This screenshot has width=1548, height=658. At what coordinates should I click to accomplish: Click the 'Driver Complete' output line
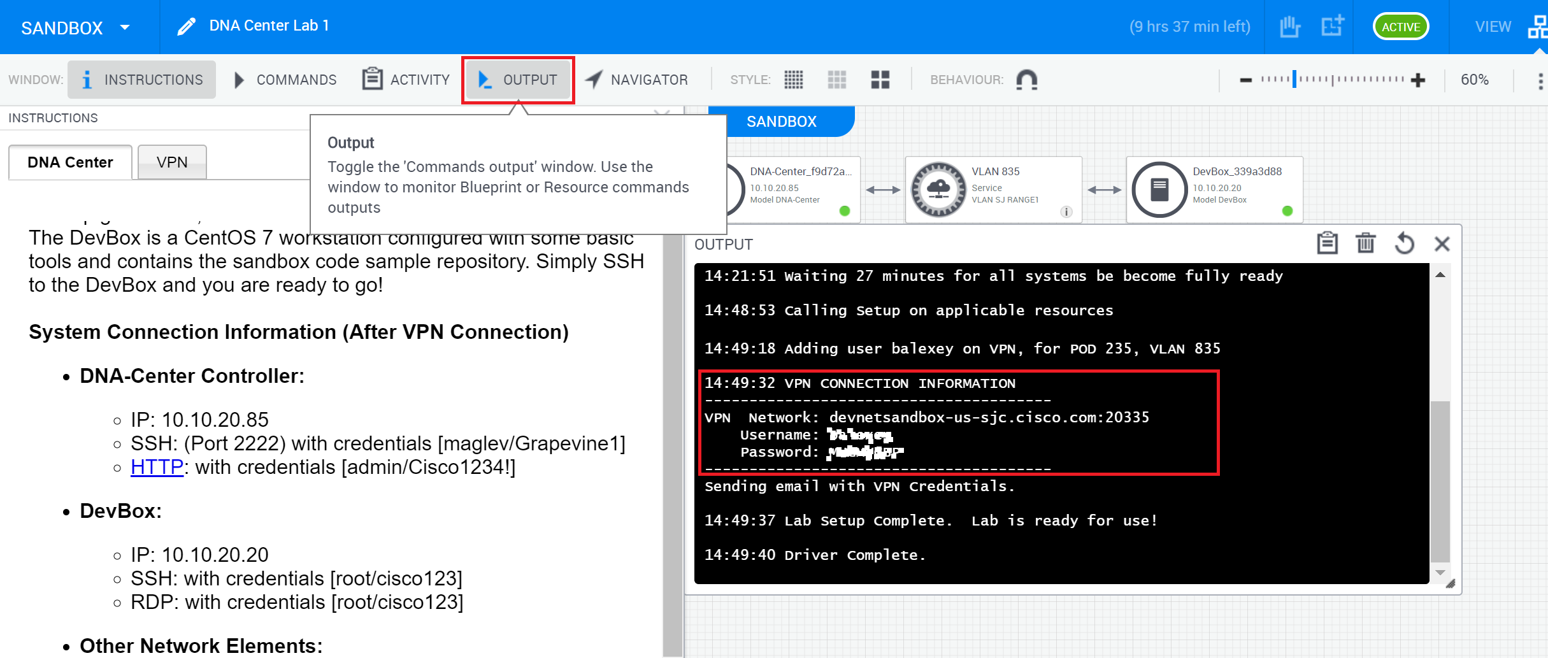point(815,555)
